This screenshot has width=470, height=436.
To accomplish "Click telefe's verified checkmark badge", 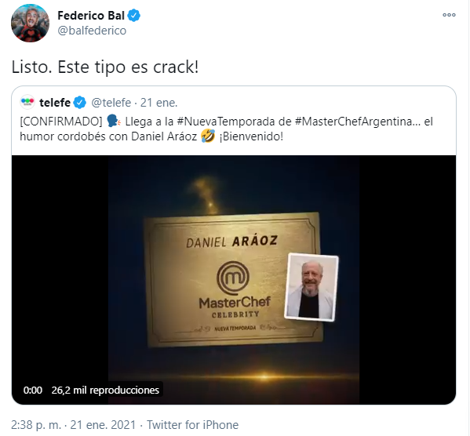I will pos(80,103).
